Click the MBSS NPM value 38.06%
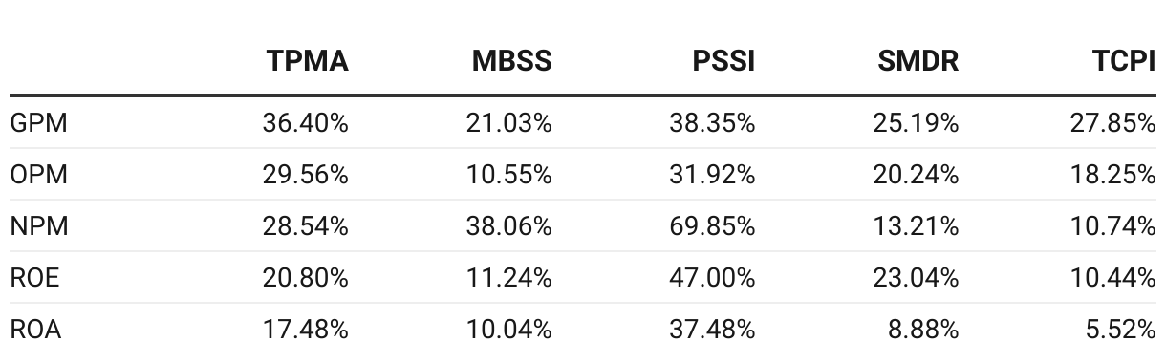Viewport: 1166px width, 363px height. tap(508, 226)
